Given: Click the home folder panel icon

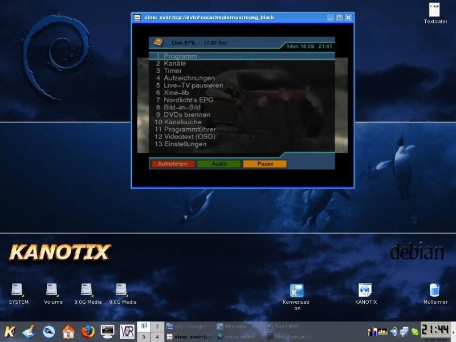Looking at the screenshot, I should tap(68, 331).
